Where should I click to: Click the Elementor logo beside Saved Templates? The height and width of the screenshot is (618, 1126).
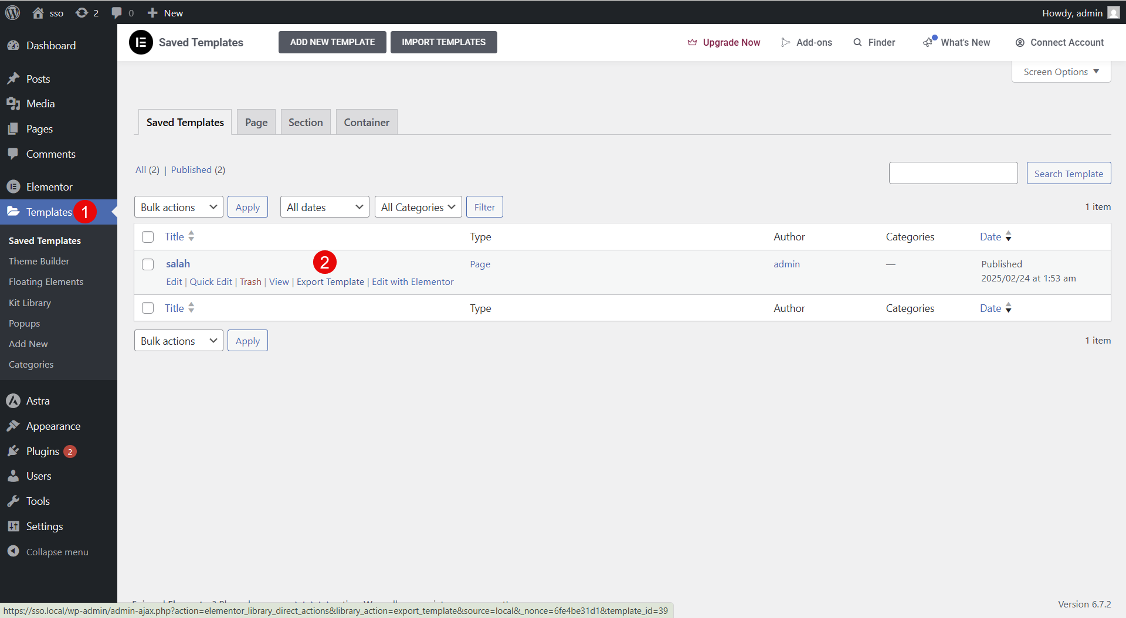[141, 42]
